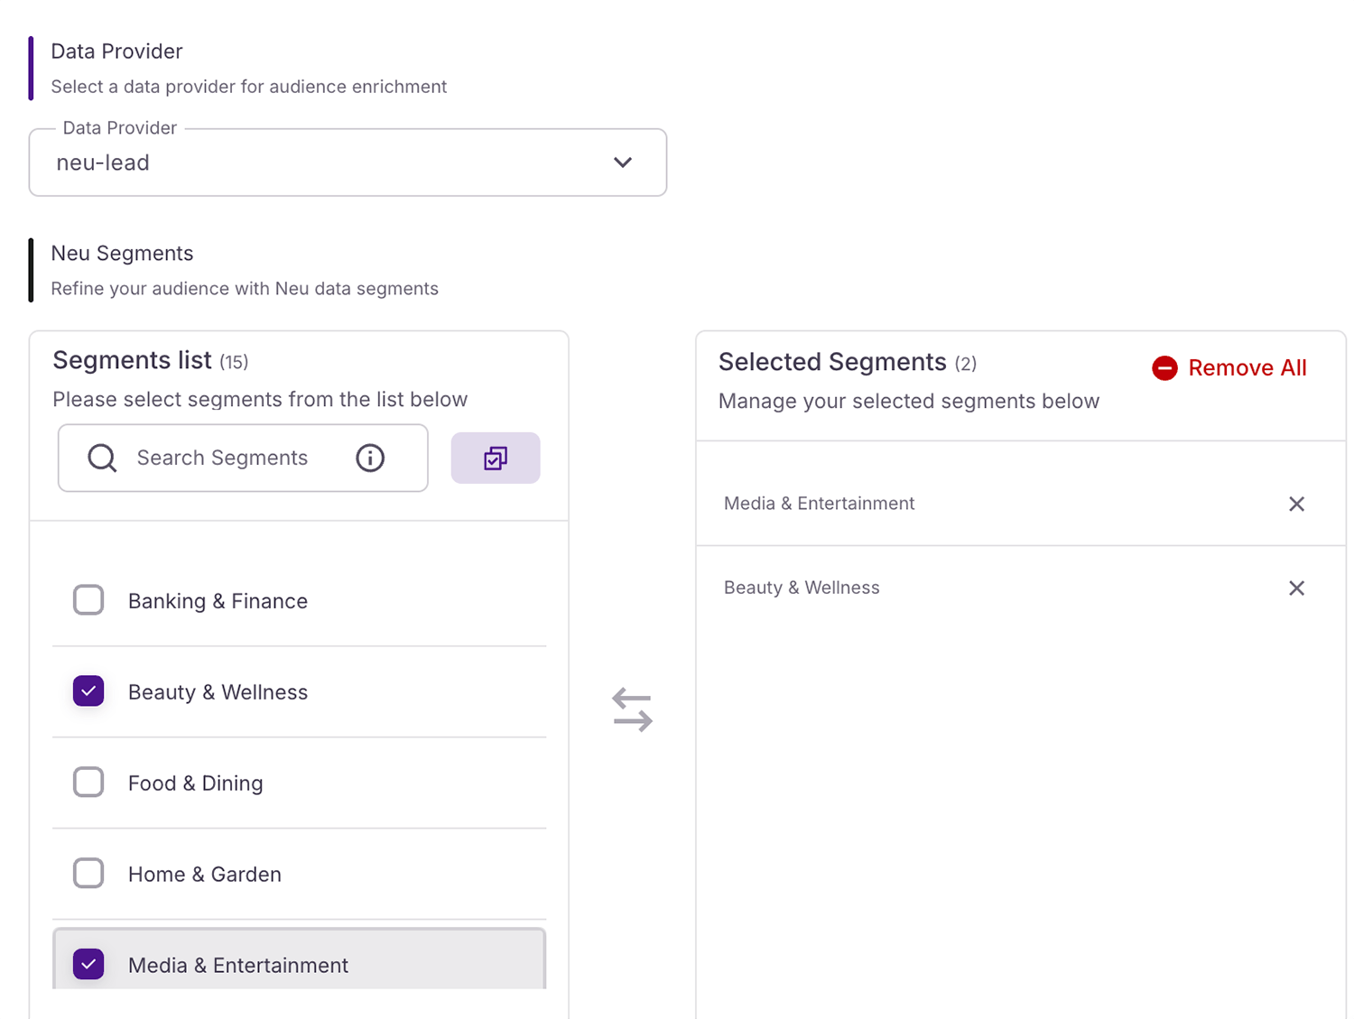
Task: Open the Data Provider dropdown showing neu-lead
Action: point(348,162)
